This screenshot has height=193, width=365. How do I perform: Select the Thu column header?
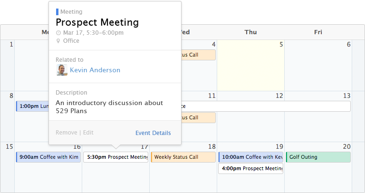point(251,32)
